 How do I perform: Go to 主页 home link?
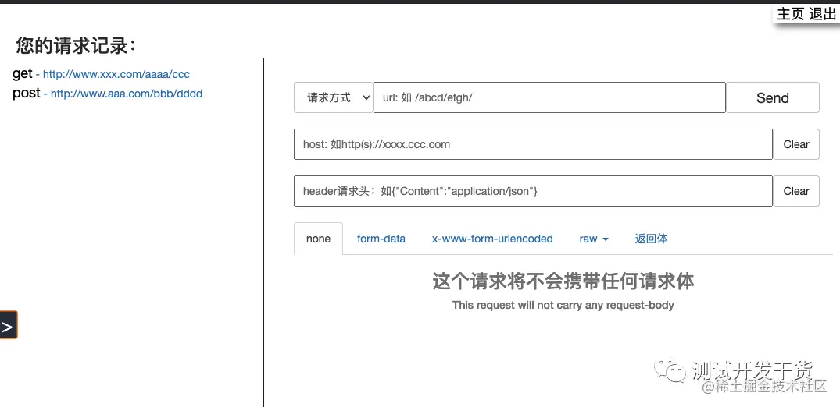click(791, 15)
